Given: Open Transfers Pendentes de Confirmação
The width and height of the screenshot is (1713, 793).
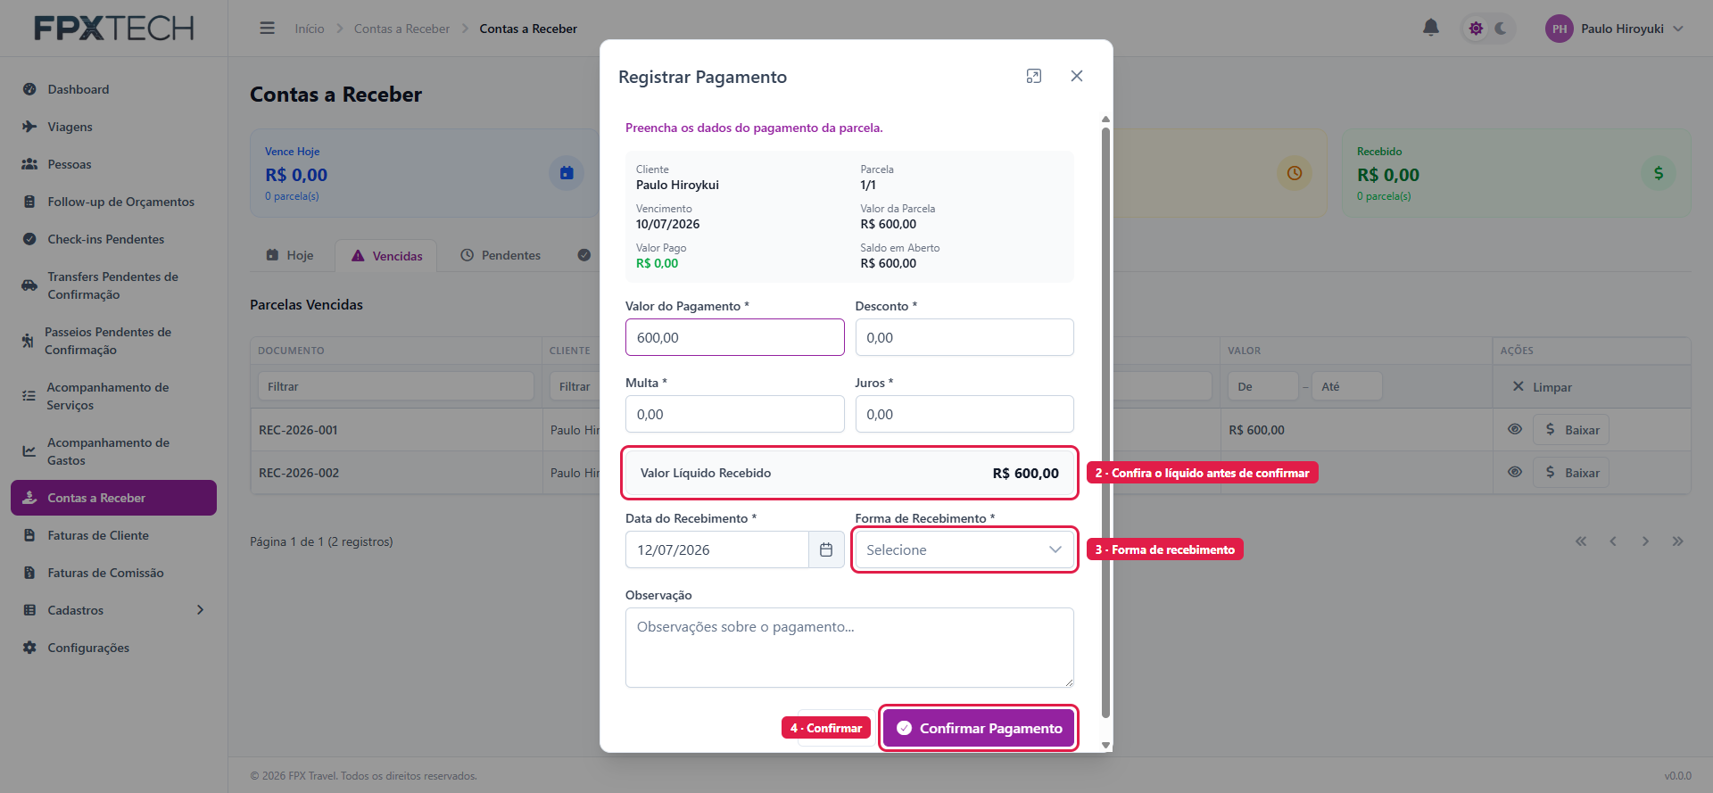Looking at the screenshot, I should pos(113,285).
